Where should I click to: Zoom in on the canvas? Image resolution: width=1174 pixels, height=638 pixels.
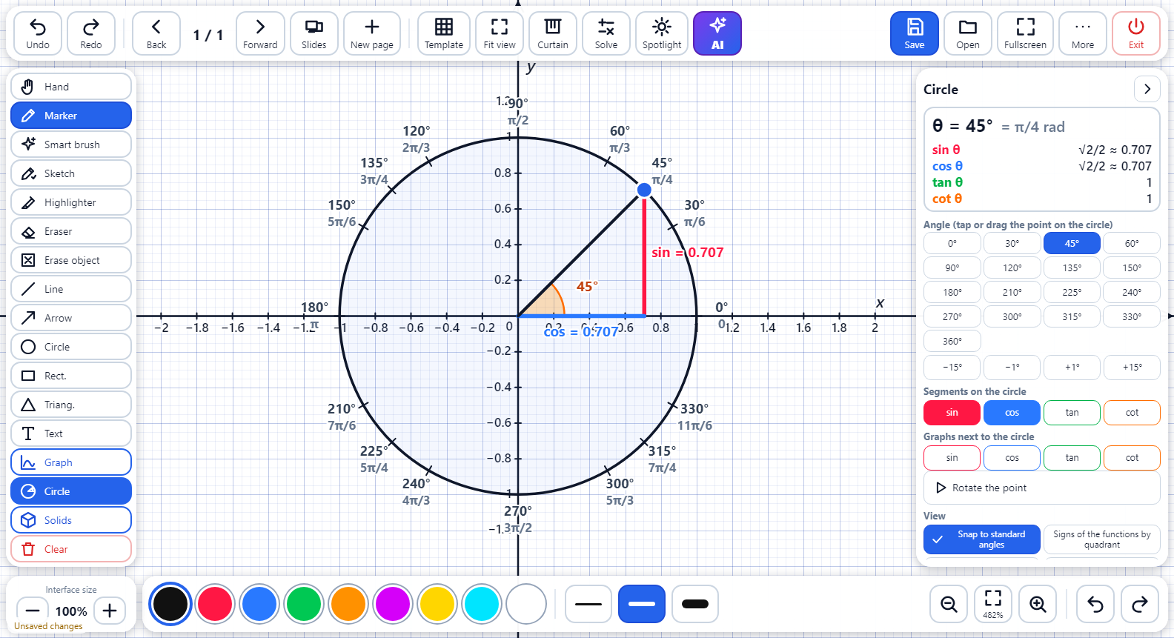click(1038, 604)
